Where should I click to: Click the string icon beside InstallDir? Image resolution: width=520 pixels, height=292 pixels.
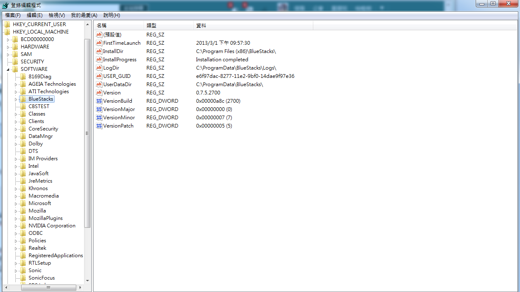(x=99, y=51)
